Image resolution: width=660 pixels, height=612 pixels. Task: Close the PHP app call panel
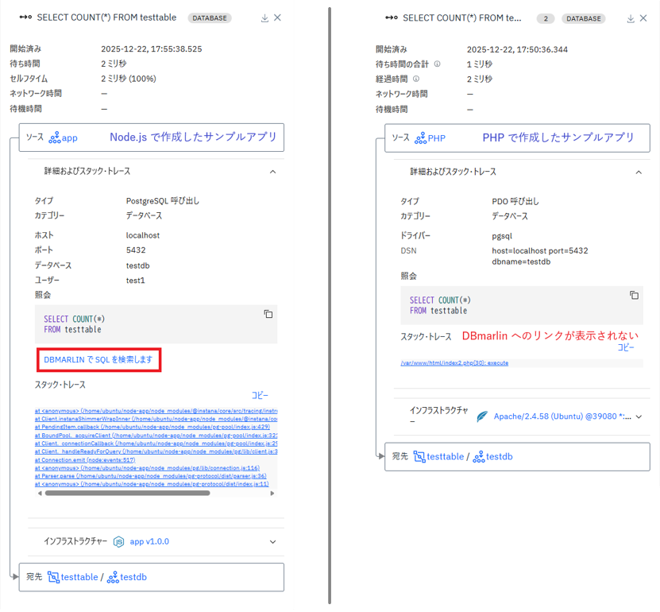click(x=643, y=18)
